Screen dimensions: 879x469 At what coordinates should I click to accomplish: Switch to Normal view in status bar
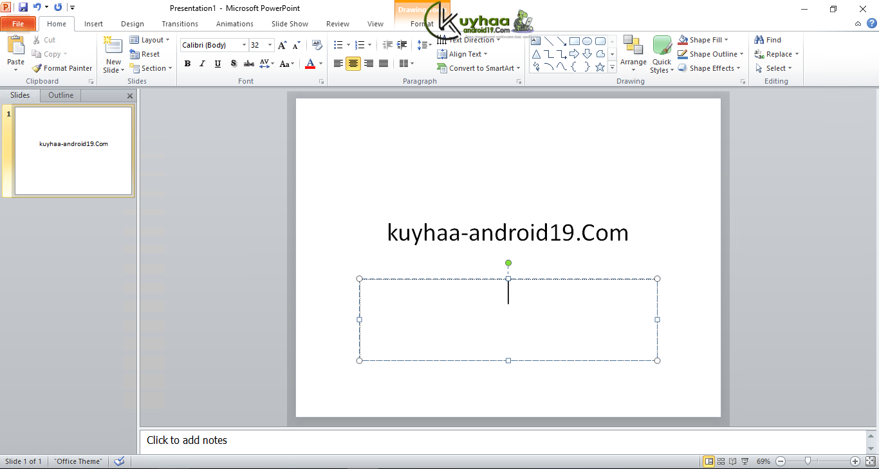click(708, 461)
